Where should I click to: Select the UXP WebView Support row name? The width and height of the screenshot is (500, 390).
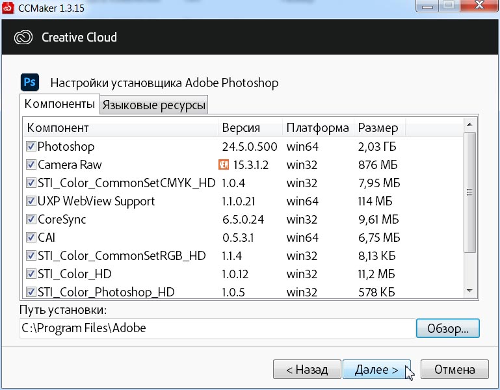[x=96, y=201]
